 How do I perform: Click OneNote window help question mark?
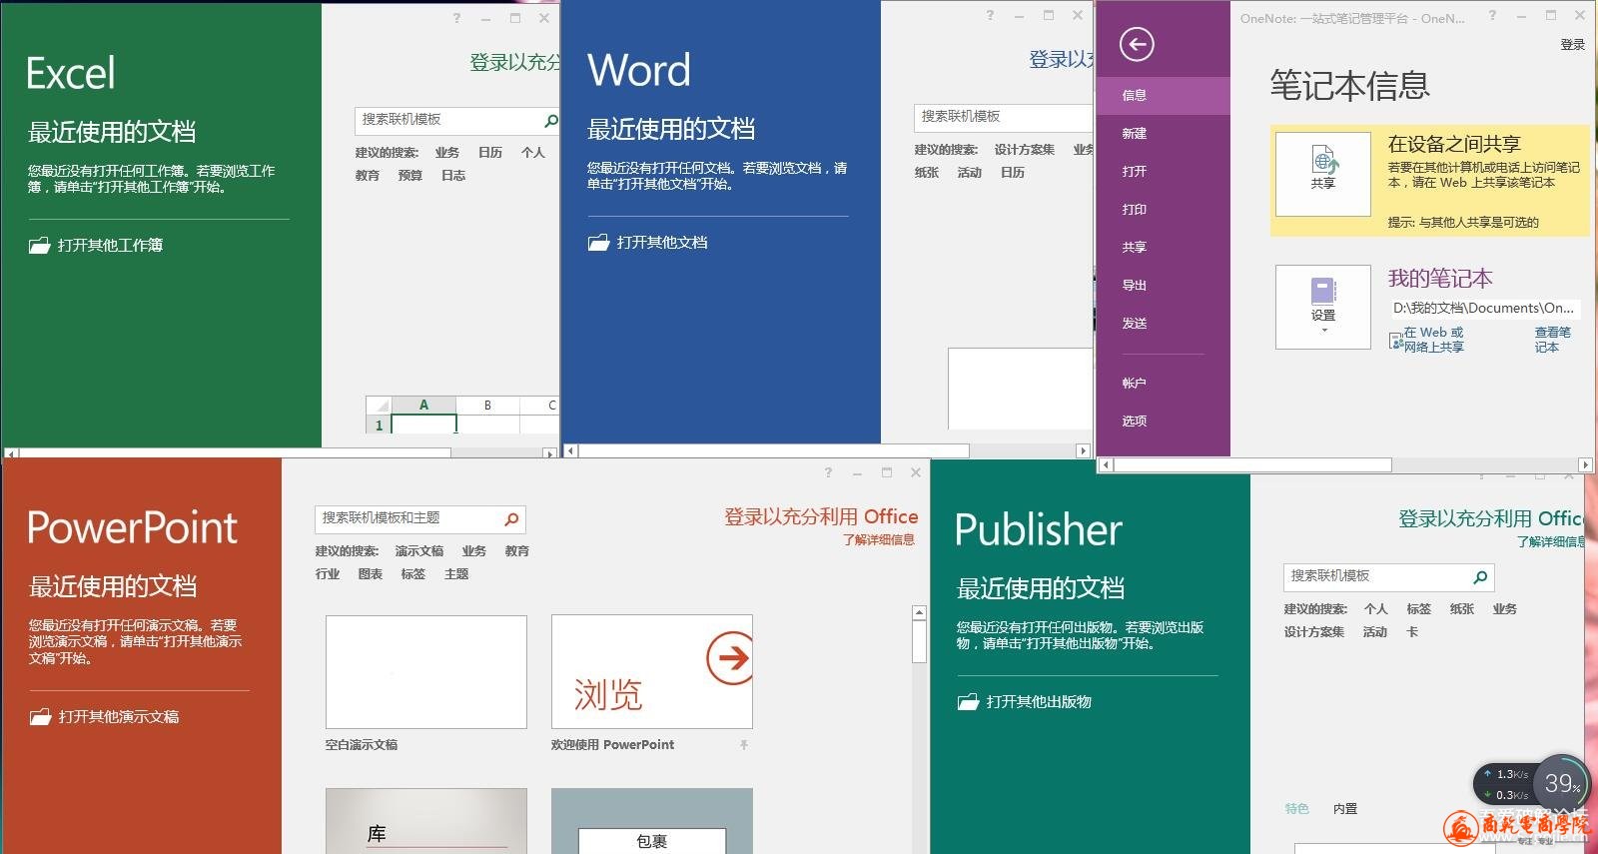coord(1492,15)
